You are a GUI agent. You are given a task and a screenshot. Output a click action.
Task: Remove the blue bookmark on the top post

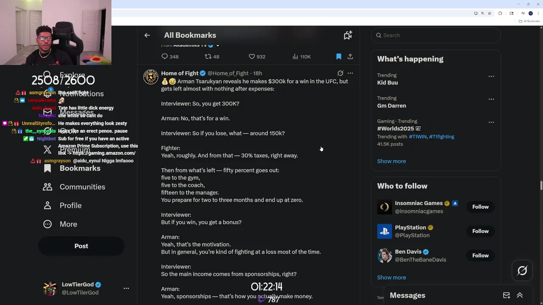coord(339,56)
